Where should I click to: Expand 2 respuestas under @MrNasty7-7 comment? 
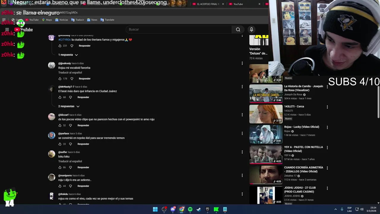(69, 106)
